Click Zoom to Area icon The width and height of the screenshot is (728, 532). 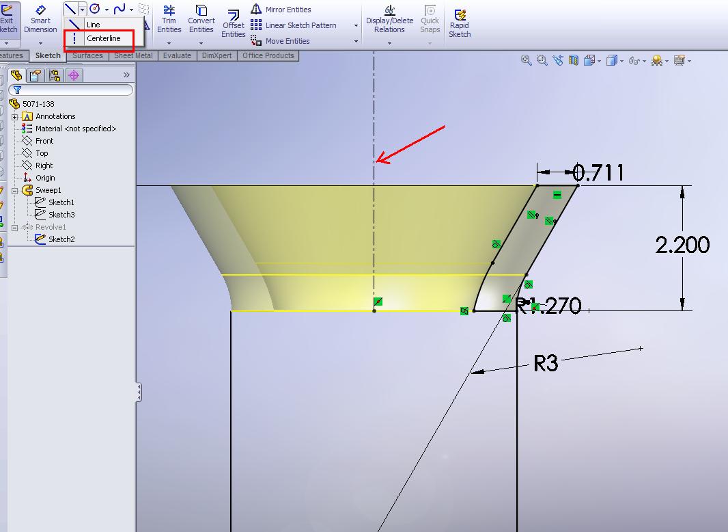point(542,60)
